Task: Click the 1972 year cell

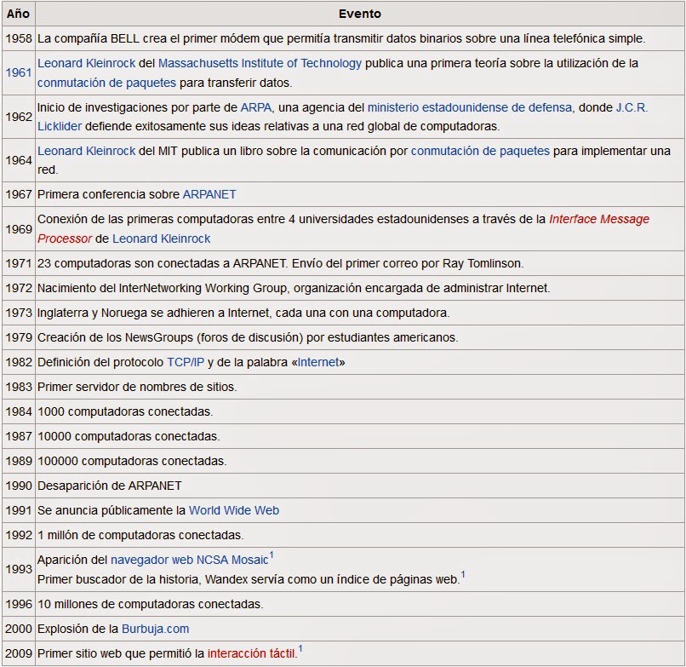Action: [x=19, y=288]
